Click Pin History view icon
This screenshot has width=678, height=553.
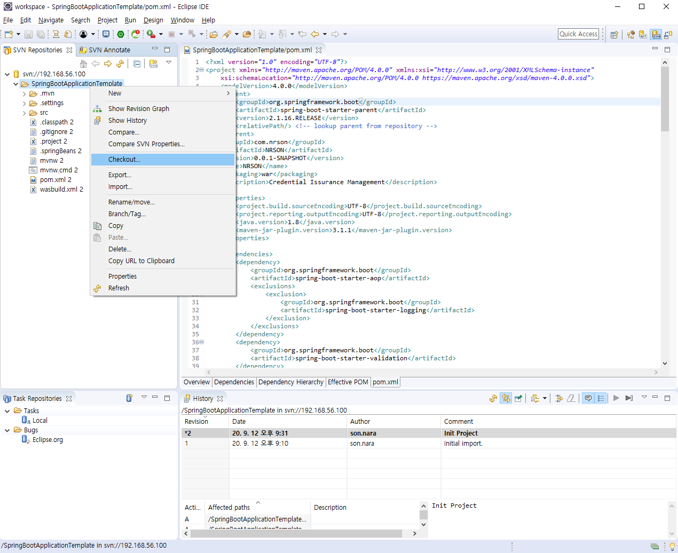(x=518, y=398)
